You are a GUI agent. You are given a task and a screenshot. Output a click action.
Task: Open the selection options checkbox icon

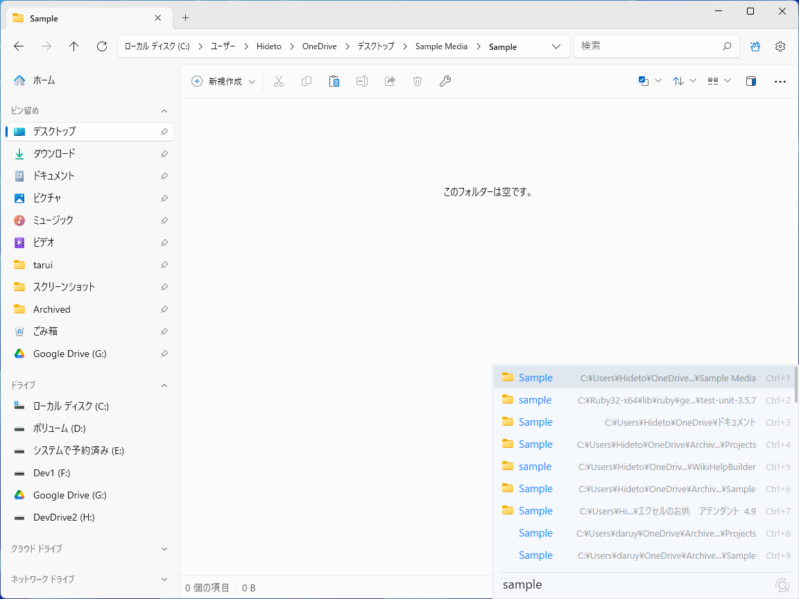[x=643, y=81]
